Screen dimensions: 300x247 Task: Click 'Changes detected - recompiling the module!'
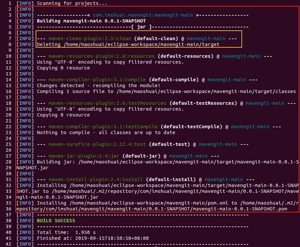(x=98, y=85)
